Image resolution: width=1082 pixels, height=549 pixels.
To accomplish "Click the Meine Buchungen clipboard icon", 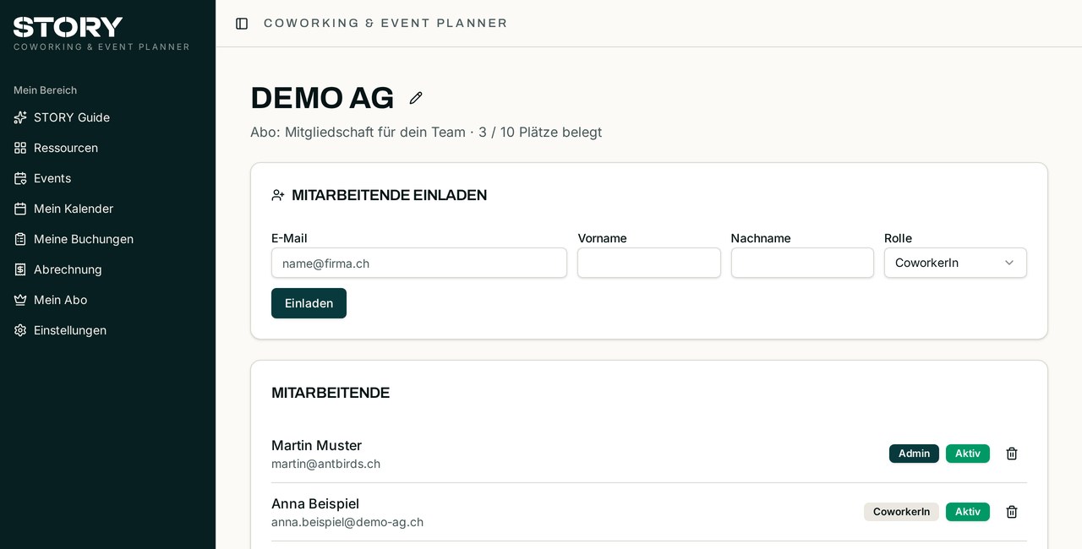I will 20,239.
